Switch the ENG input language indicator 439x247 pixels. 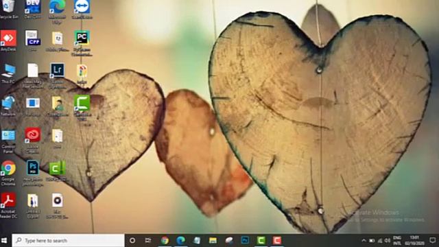point(397,240)
